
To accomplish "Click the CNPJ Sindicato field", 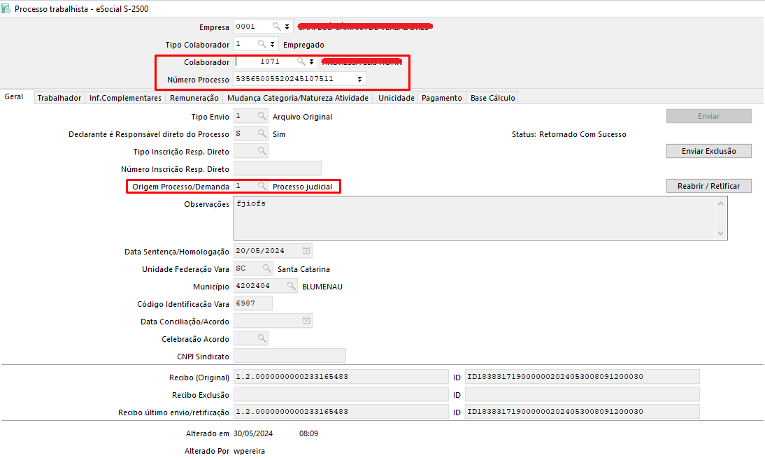I will (x=289, y=356).
